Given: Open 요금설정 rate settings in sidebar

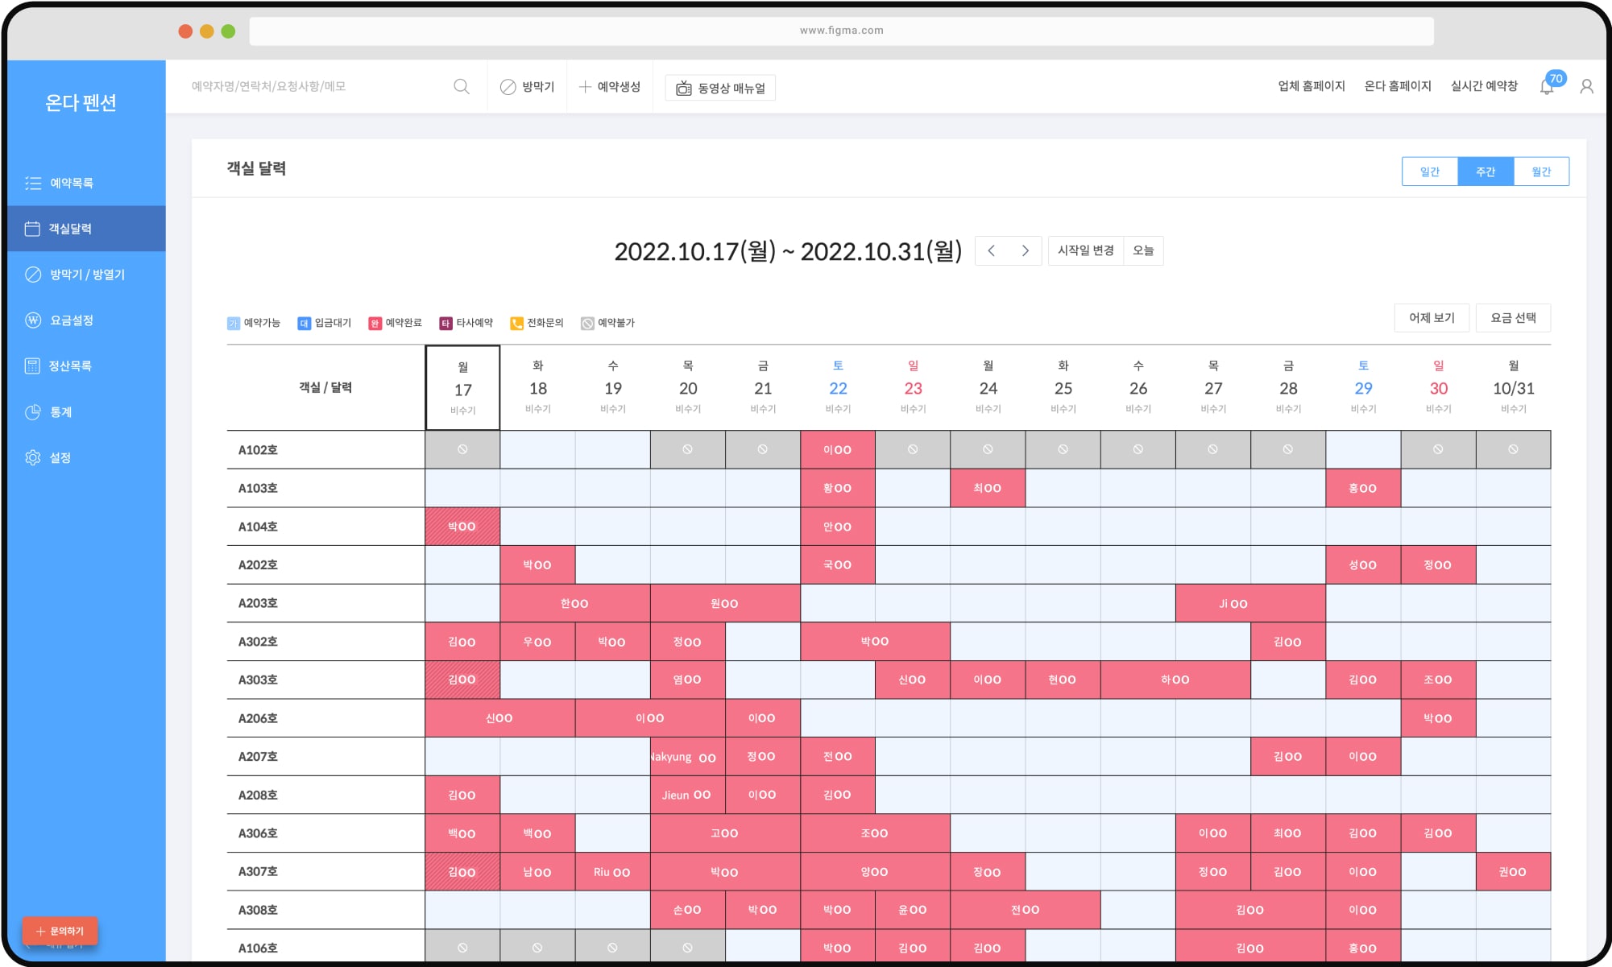Looking at the screenshot, I should [71, 320].
